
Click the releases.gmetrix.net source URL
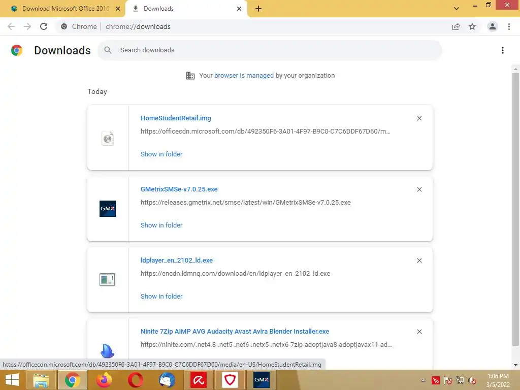245,202
